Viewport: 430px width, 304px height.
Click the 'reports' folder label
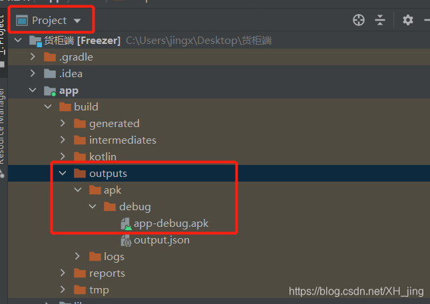coord(107,273)
